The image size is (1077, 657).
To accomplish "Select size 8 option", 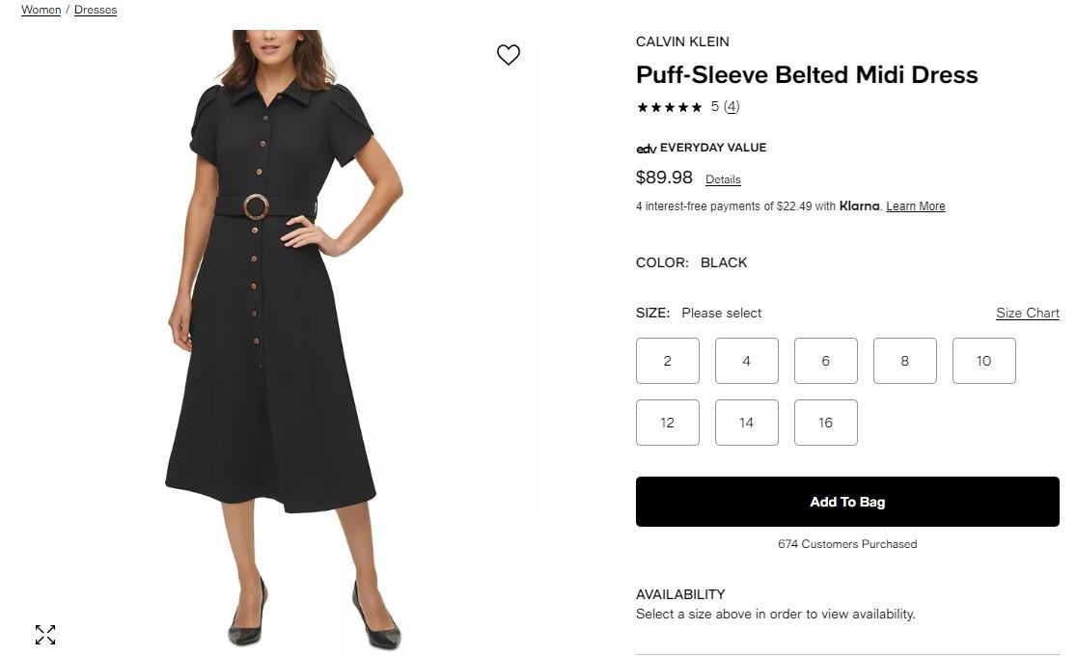I will tap(904, 361).
